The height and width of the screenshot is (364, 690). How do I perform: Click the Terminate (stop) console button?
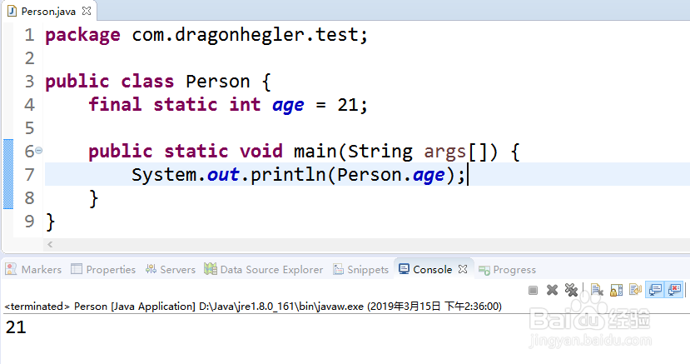(x=533, y=290)
